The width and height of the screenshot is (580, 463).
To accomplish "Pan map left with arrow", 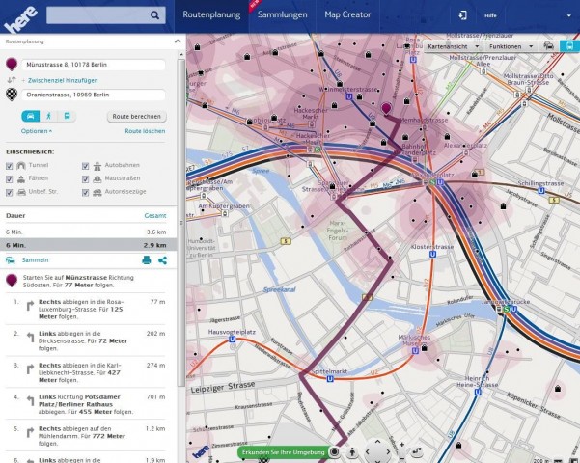I will (367, 451).
